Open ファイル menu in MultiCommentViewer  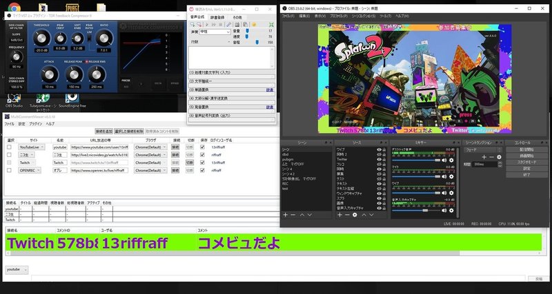coord(10,124)
